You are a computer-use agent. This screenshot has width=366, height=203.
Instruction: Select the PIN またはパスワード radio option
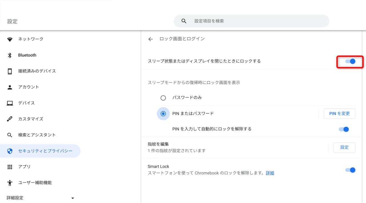[x=163, y=114]
